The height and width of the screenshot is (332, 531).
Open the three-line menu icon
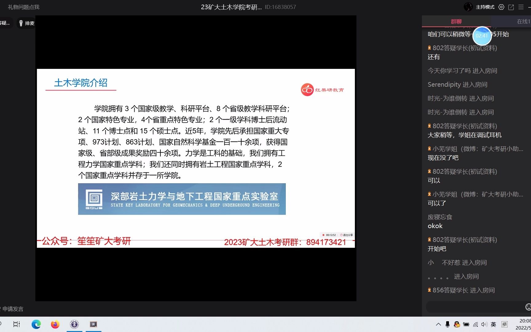[521, 7]
